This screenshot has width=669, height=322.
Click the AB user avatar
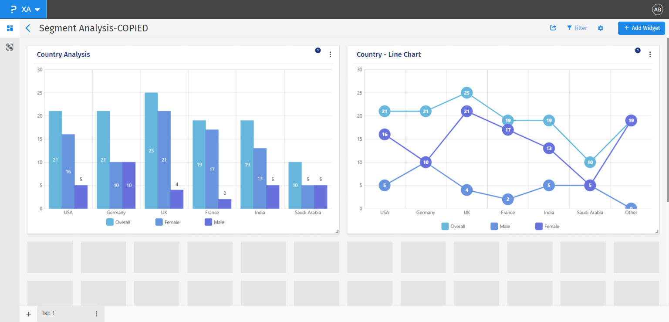[657, 10]
